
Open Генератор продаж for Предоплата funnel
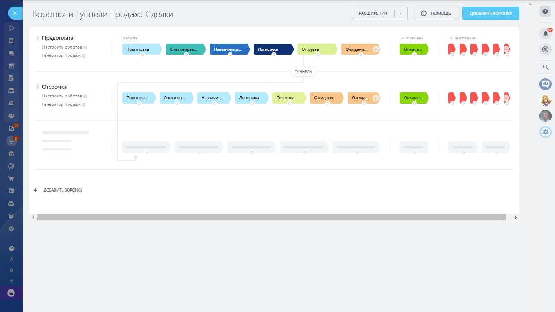point(61,55)
